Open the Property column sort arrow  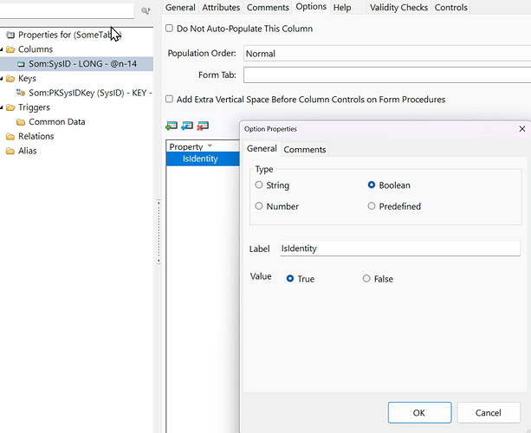[x=210, y=147]
